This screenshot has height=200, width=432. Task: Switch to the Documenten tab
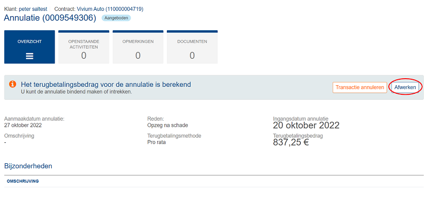(x=192, y=47)
